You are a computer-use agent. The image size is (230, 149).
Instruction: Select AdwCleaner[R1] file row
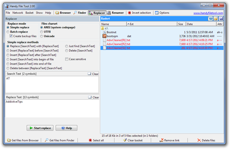[162, 40]
